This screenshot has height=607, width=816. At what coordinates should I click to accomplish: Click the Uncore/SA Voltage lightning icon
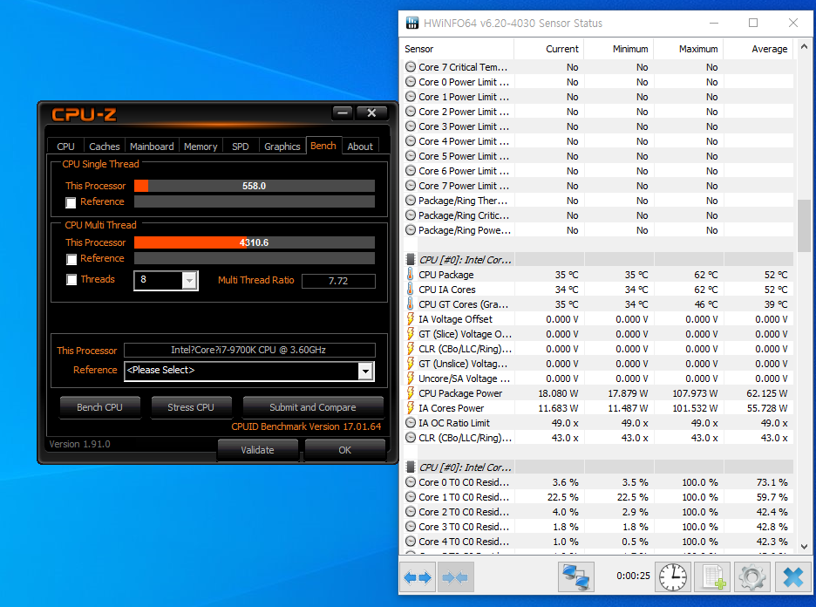point(410,379)
